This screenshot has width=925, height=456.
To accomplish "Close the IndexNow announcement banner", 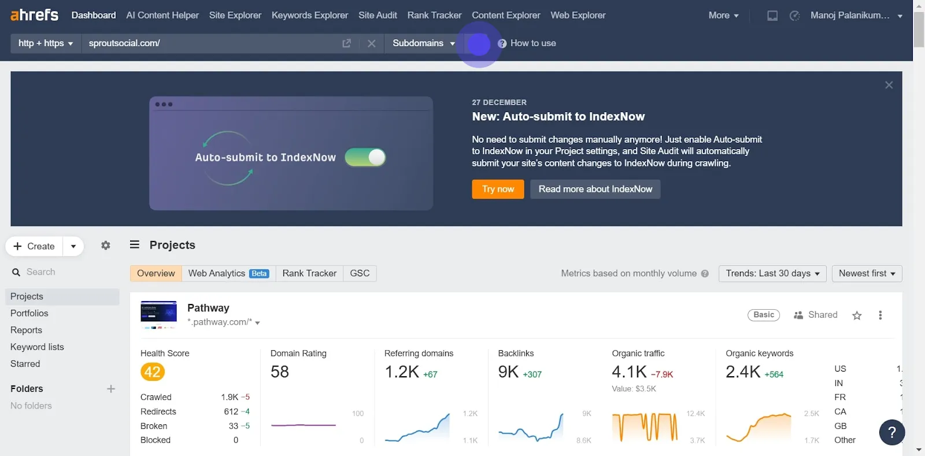I will [889, 85].
